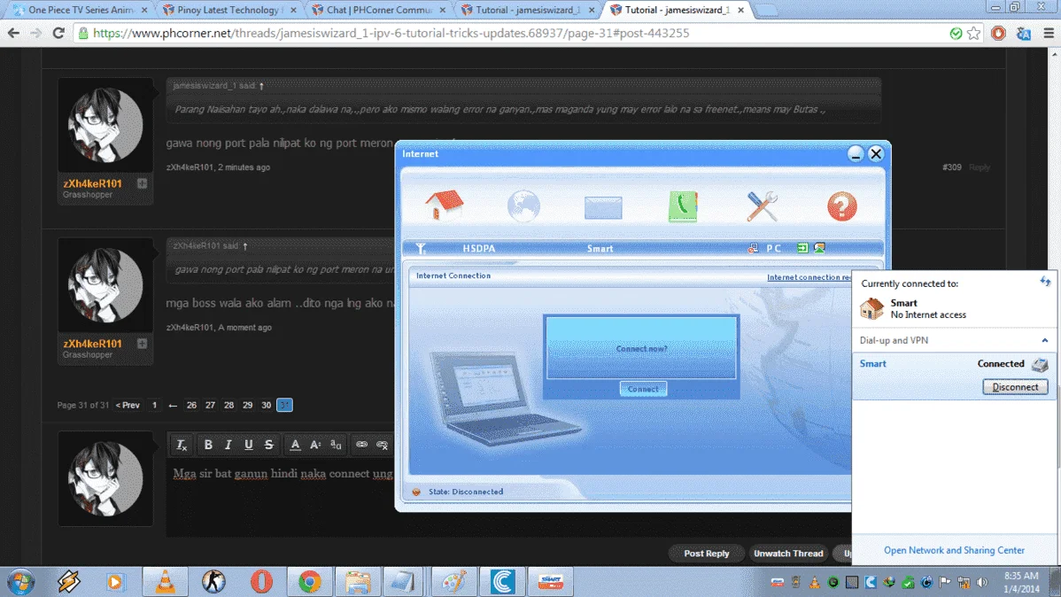Click the first zXh4keR101 avatar thumbnail
1061x597 pixels.
pyautogui.click(x=105, y=125)
